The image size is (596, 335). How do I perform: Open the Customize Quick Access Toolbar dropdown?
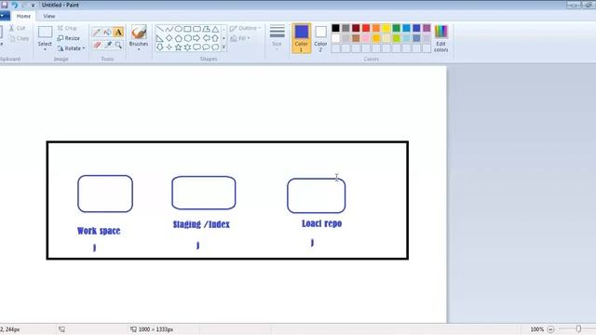click(x=33, y=6)
